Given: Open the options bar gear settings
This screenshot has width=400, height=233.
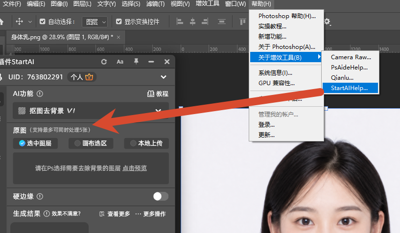Looking at the screenshot, I should click(x=328, y=22).
